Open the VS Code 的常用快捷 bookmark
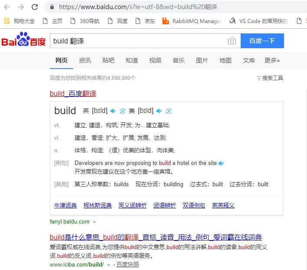 click(258, 21)
